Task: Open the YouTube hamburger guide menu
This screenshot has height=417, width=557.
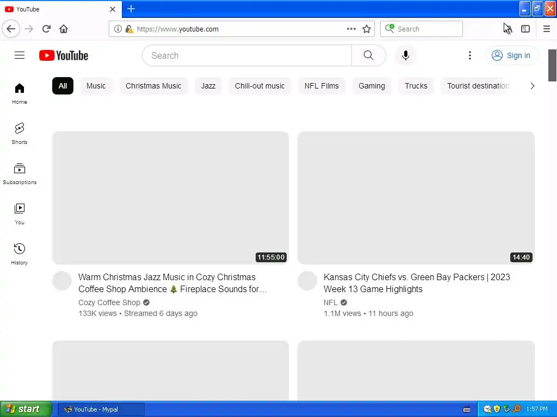Action: [x=20, y=55]
